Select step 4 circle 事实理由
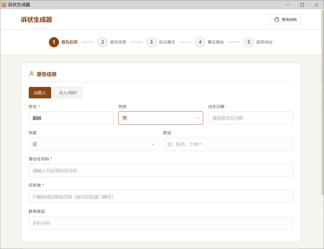 tap(200, 42)
